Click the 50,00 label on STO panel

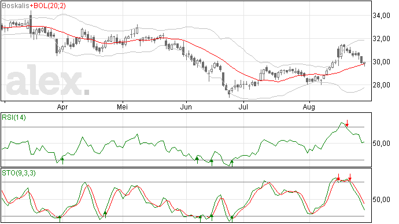click(x=381, y=200)
